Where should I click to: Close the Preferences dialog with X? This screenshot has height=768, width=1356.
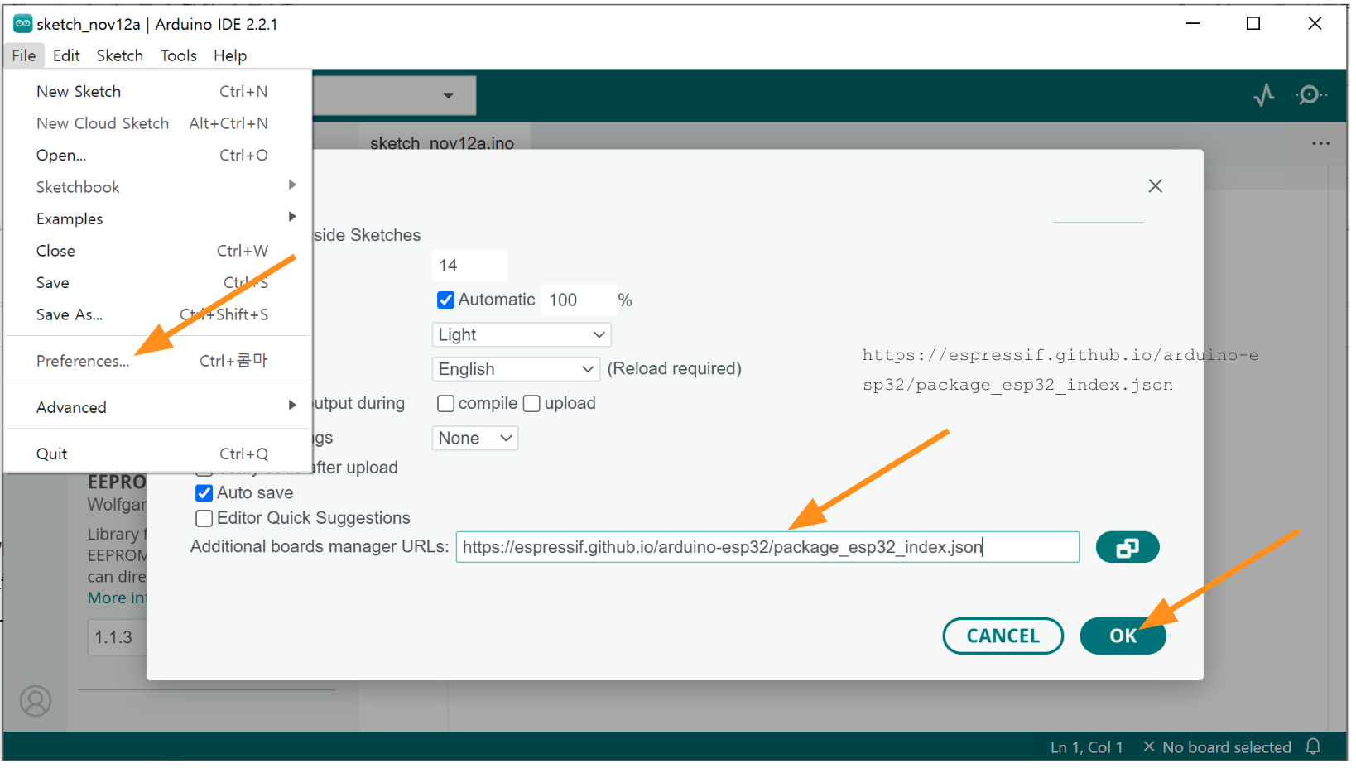coord(1155,186)
